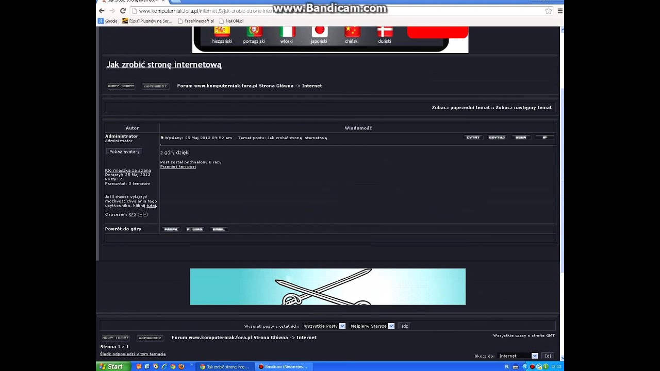This screenshot has height=371, width=660.
Task: Click the Usuń delete post button
Action: (x=521, y=138)
